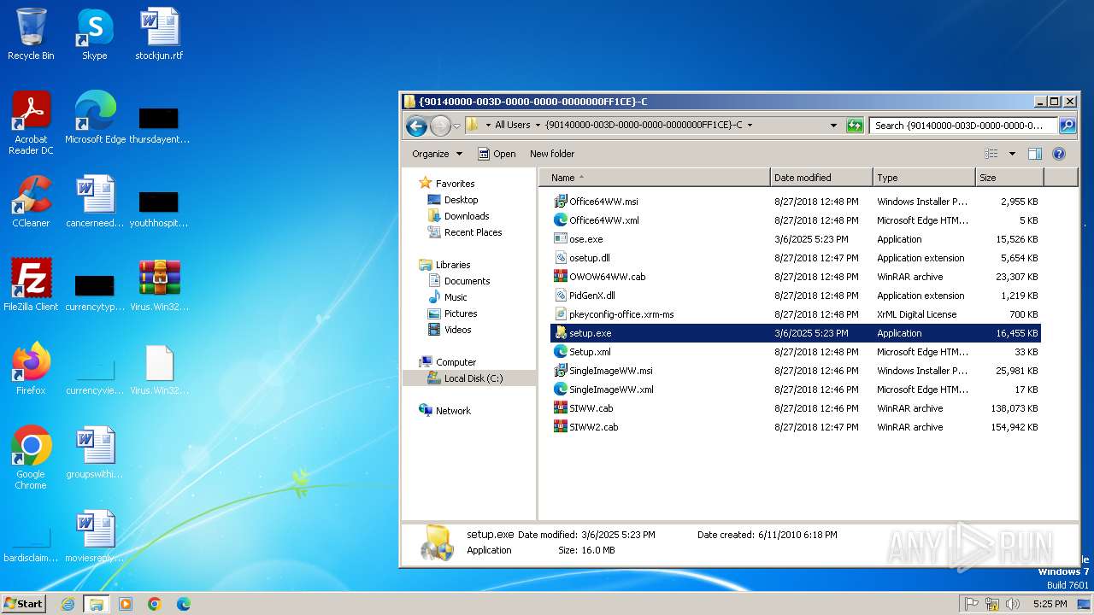
Task: Toggle the preview pane button
Action: tap(1034, 154)
